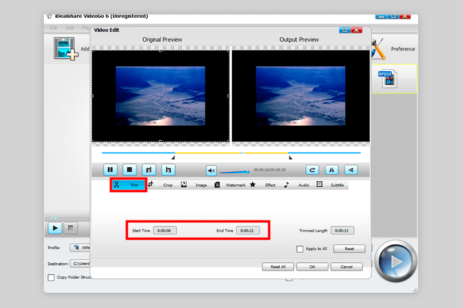Click the main window stop button
Image resolution: width=463 pixels, height=308 pixels.
pyautogui.click(x=70, y=228)
